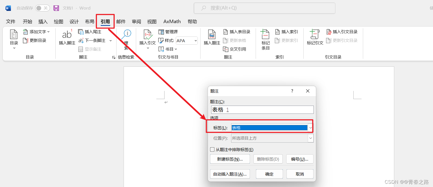433x187 pixels.
Task: Switch to the 审阅 tab
Action: coord(136,22)
